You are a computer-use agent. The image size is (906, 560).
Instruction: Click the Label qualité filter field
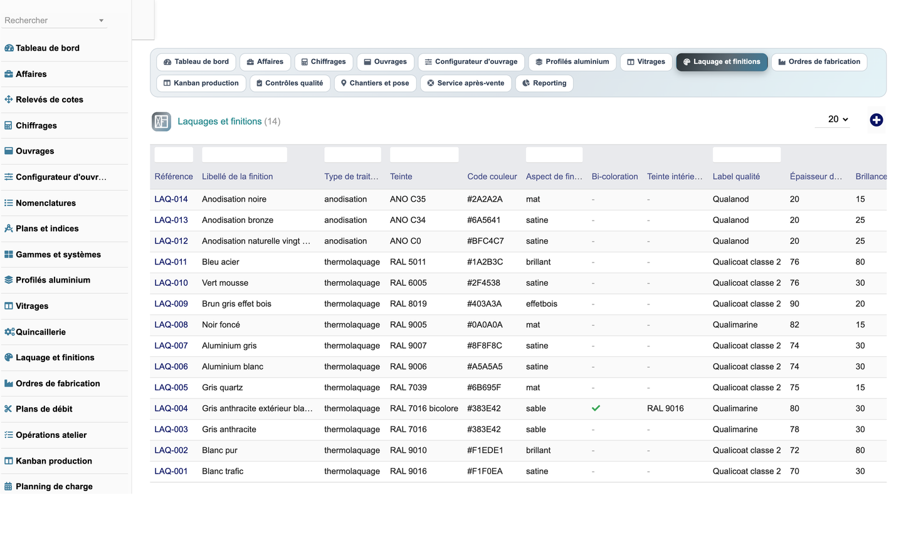pyautogui.click(x=747, y=155)
